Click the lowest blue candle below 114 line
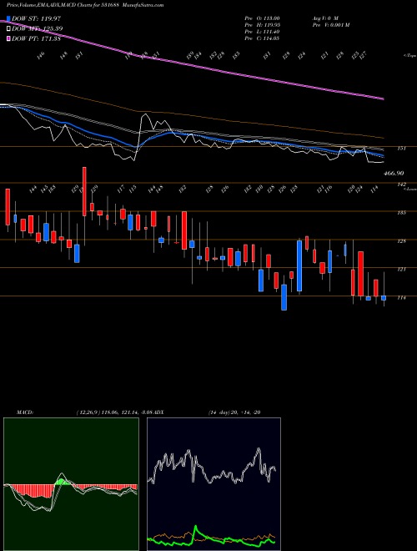The image size is (417, 551). [x=284, y=297]
